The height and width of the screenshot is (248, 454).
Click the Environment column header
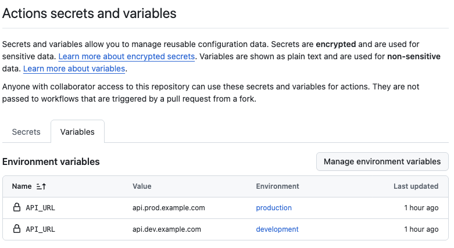pos(277,186)
